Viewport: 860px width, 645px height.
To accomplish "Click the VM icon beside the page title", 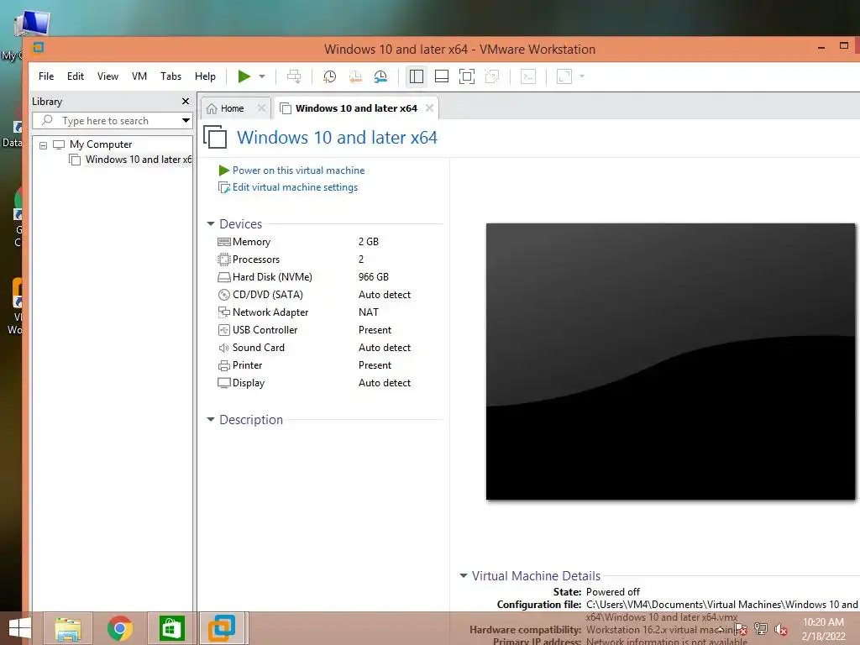I will 215,137.
